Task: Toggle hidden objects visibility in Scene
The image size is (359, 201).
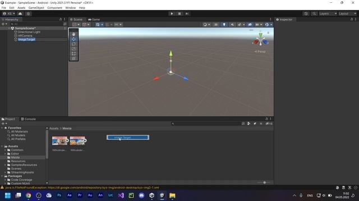Action: pos(250,25)
